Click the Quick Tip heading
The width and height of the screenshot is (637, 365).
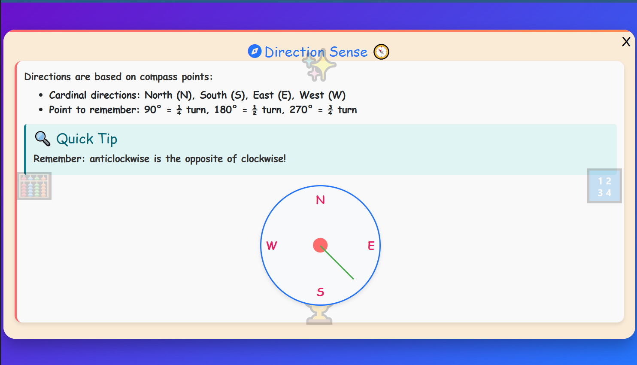pyautogui.click(x=87, y=139)
